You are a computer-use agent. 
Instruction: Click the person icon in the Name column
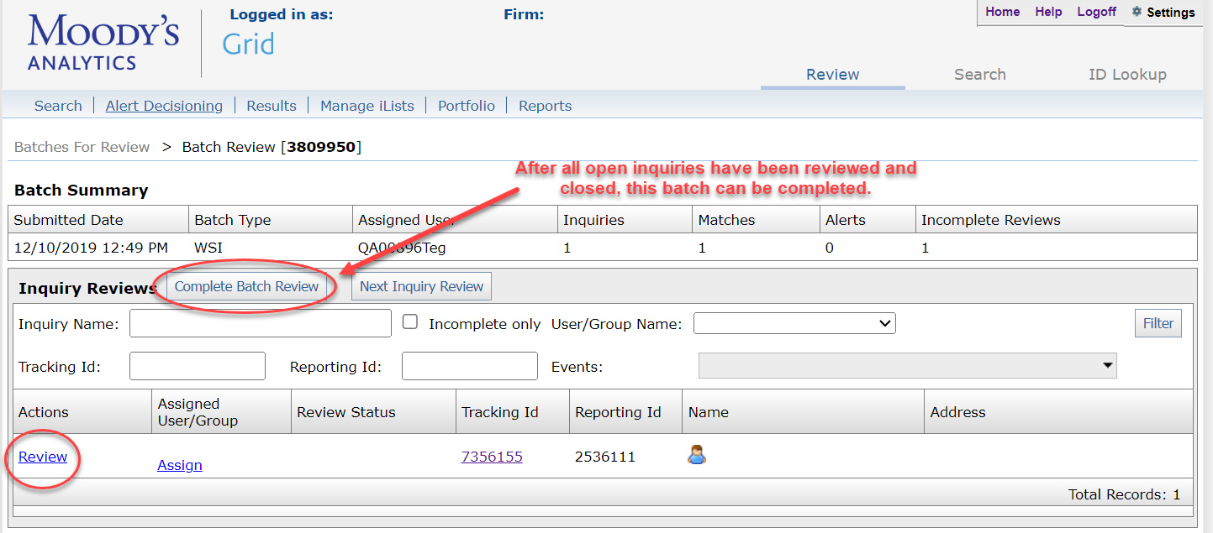(696, 456)
